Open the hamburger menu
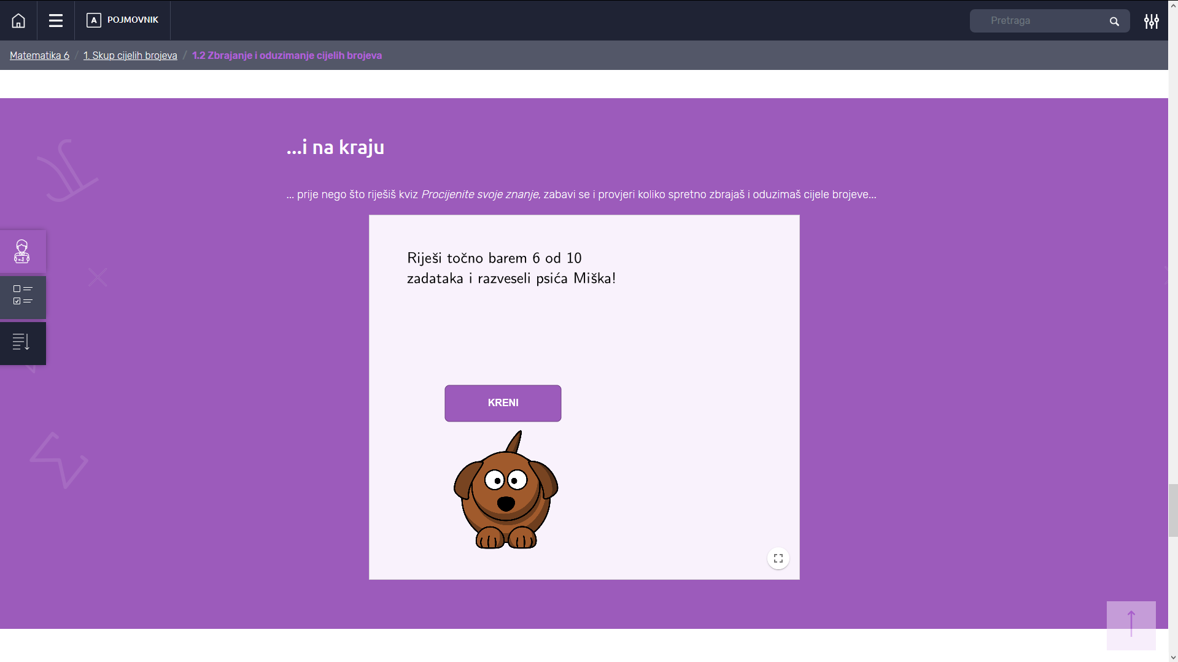This screenshot has width=1178, height=662. pos(56,21)
